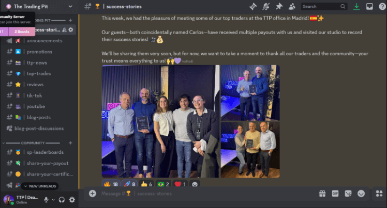The height and width of the screenshot is (208, 387).
Task: Click the green download apps icon
Action: [356, 7]
